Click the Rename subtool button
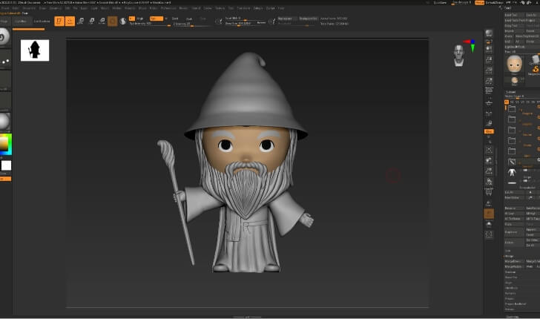 [514, 208]
